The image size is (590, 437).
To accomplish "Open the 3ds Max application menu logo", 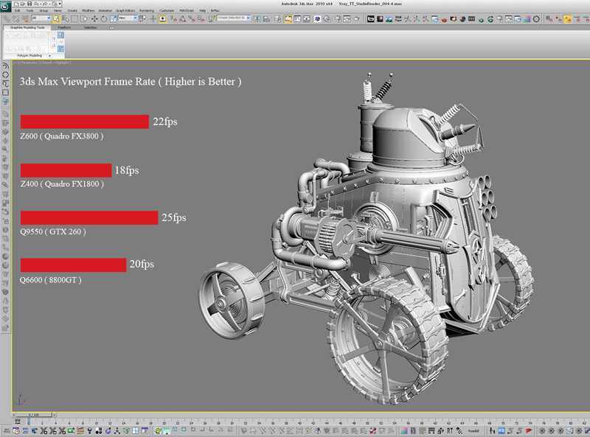I will (5, 6).
